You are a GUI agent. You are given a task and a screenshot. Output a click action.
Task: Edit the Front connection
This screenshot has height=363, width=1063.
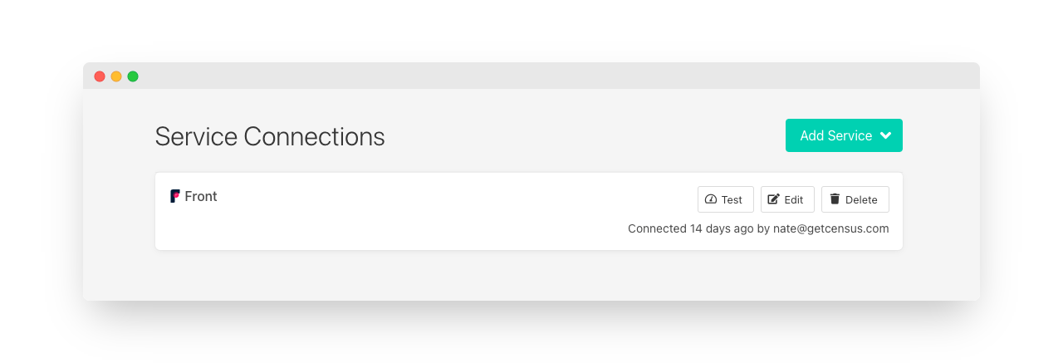(x=787, y=199)
